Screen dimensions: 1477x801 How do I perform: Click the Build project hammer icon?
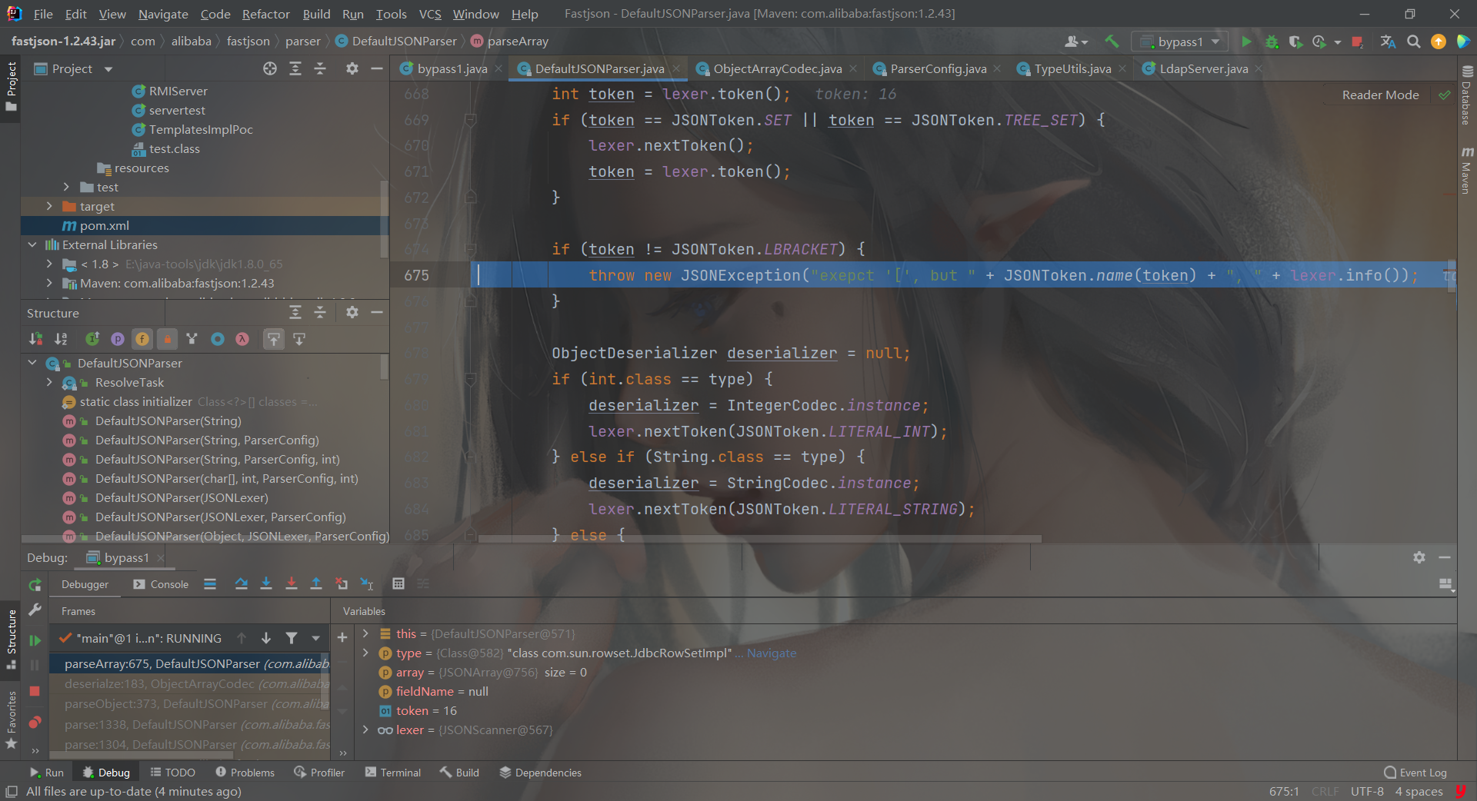click(x=1111, y=42)
